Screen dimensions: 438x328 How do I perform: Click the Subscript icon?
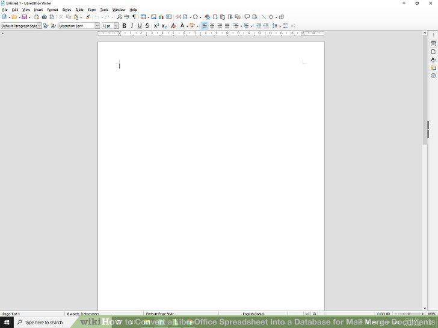164,26
